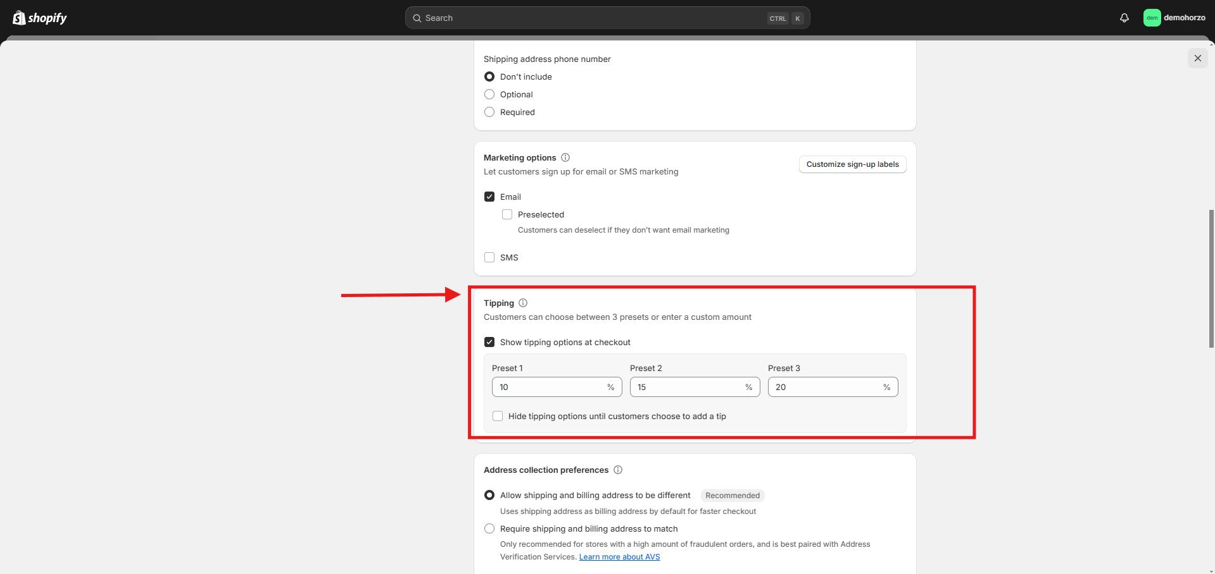Toggle Show tipping options at checkout
The width and height of the screenshot is (1215, 574).
[x=489, y=342]
